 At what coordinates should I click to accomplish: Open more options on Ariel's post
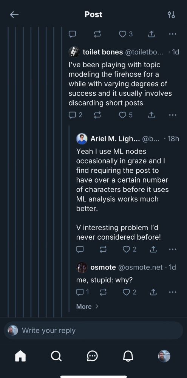coord(173,249)
